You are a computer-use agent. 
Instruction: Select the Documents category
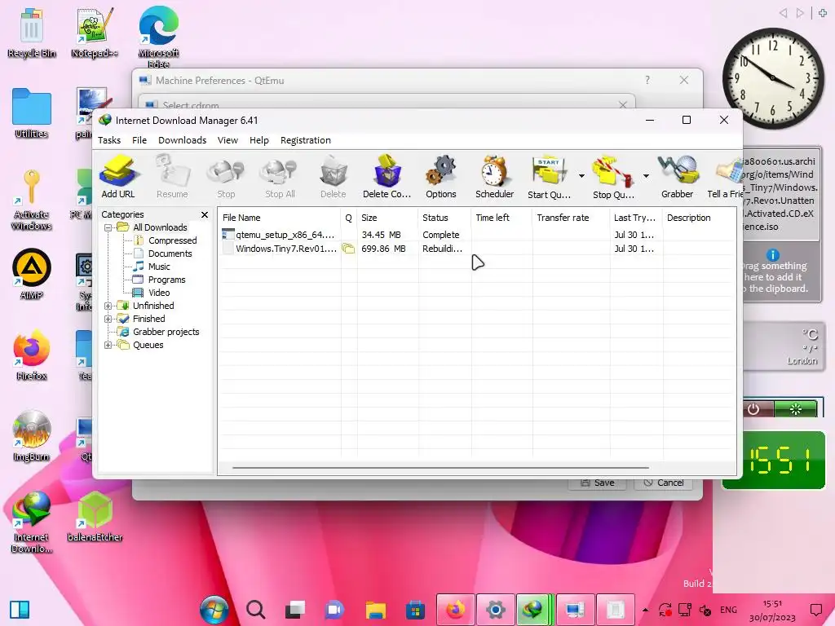pos(170,253)
